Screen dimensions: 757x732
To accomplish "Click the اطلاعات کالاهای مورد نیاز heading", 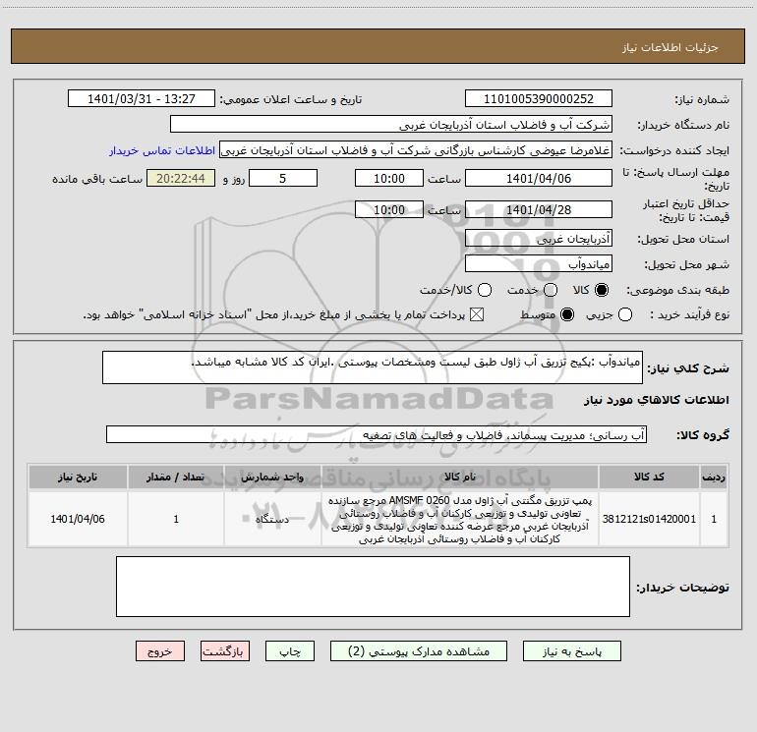I will pos(656,400).
